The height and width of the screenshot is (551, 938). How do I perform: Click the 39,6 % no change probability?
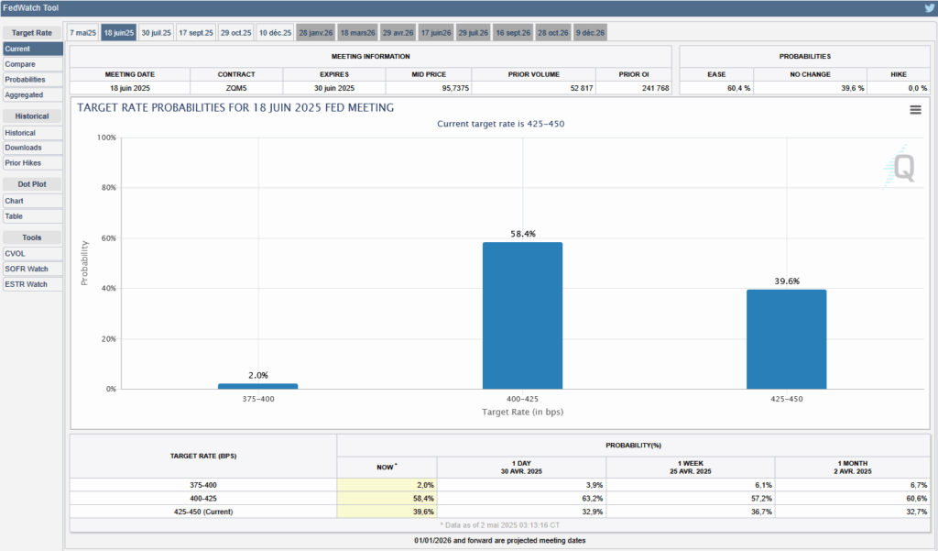810,88
